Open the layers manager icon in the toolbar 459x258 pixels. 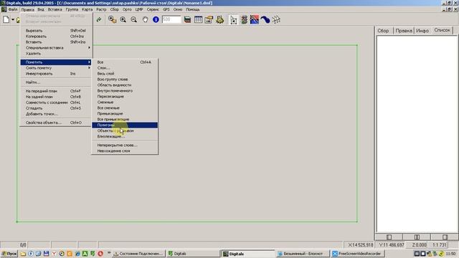tap(188, 19)
